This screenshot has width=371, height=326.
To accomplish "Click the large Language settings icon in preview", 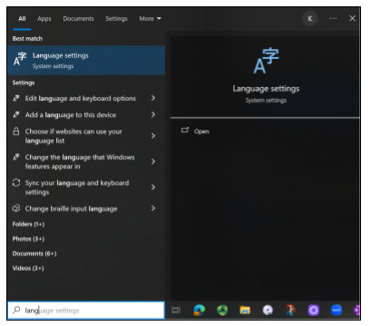I will pyautogui.click(x=266, y=61).
